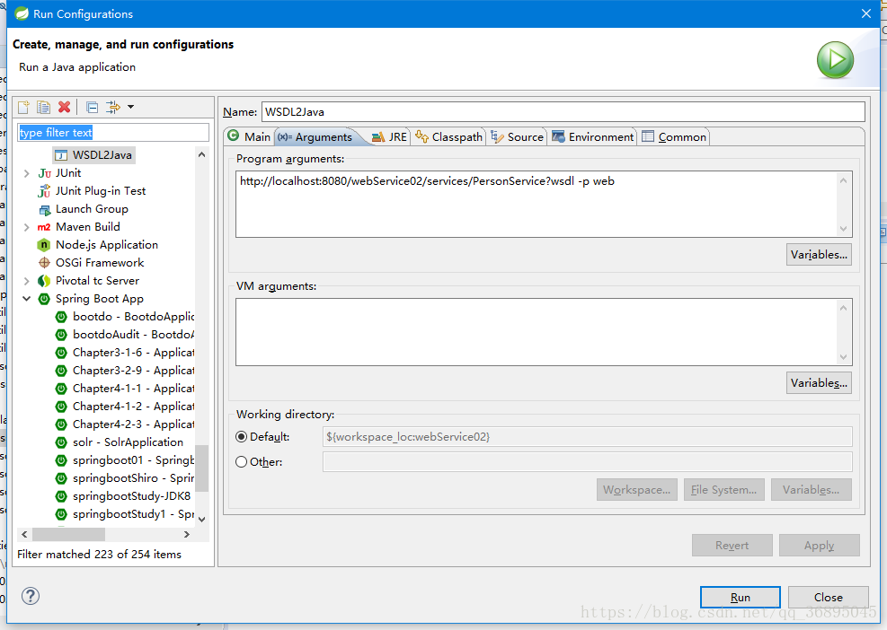Expand the Maven Build tree node
The width and height of the screenshot is (887, 630).
click(27, 227)
